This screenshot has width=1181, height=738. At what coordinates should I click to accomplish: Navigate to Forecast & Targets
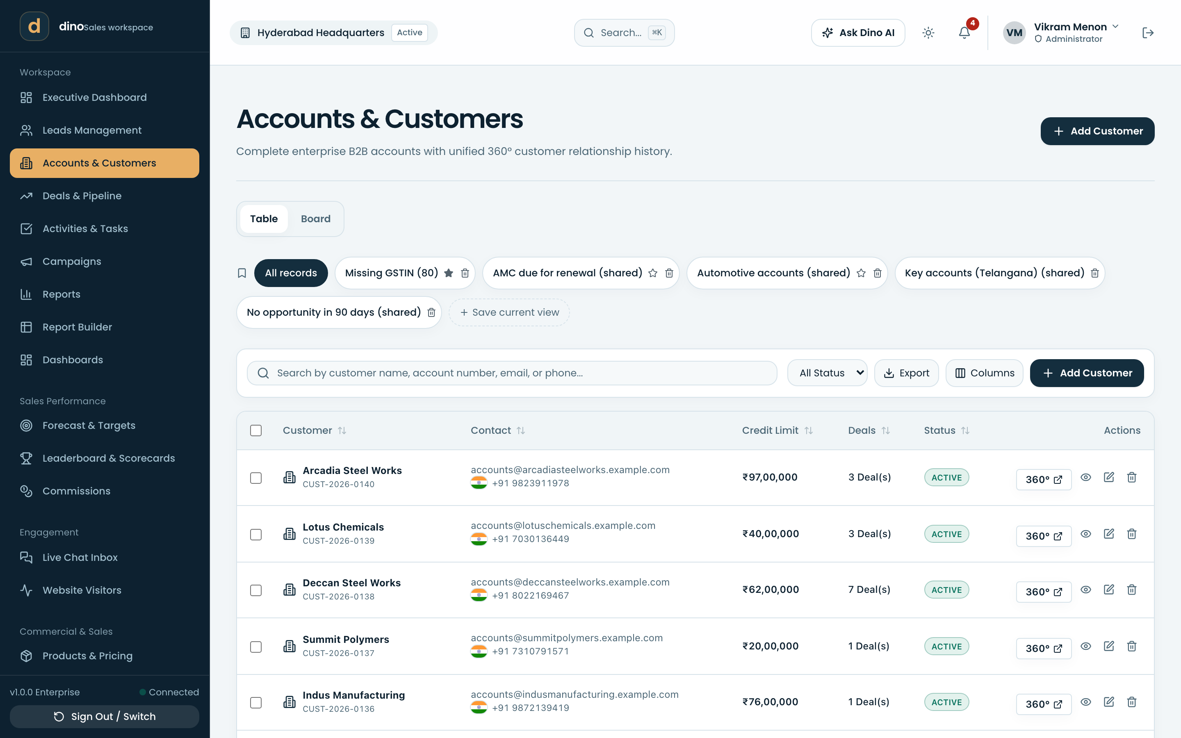click(x=105, y=426)
